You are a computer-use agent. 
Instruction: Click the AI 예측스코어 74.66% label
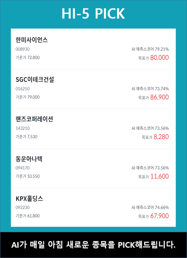(150, 207)
